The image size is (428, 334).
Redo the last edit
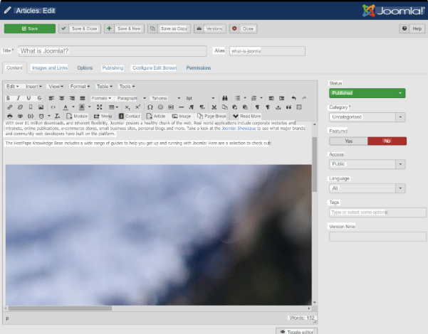[304, 98]
